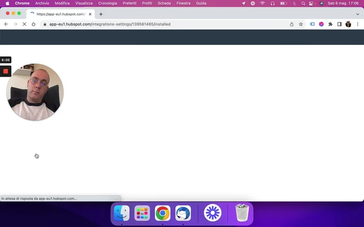Image resolution: width=364 pixels, height=227 pixels.
Task: Select the HubSpot browser tab
Action: click(60, 14)
